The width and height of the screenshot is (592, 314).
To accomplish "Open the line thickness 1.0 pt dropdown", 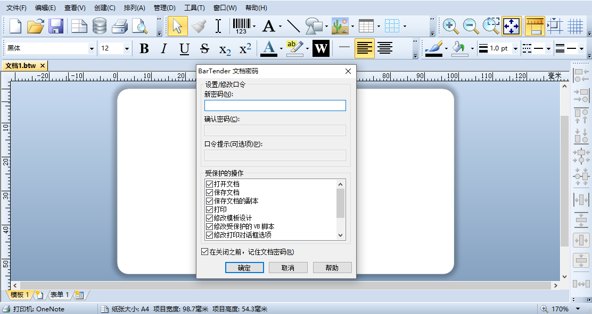I will tap(515, 48).
